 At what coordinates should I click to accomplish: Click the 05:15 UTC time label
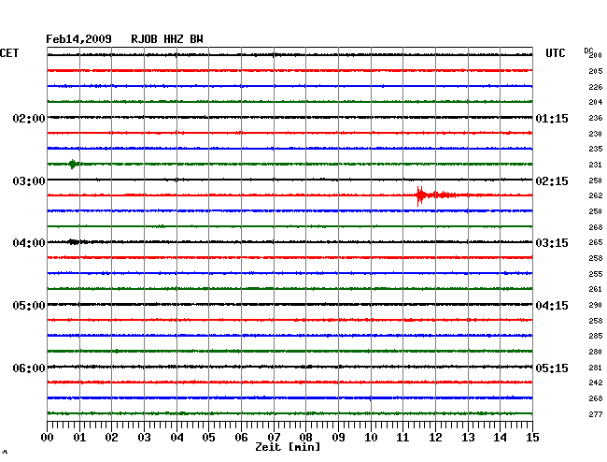click(552, 368)
